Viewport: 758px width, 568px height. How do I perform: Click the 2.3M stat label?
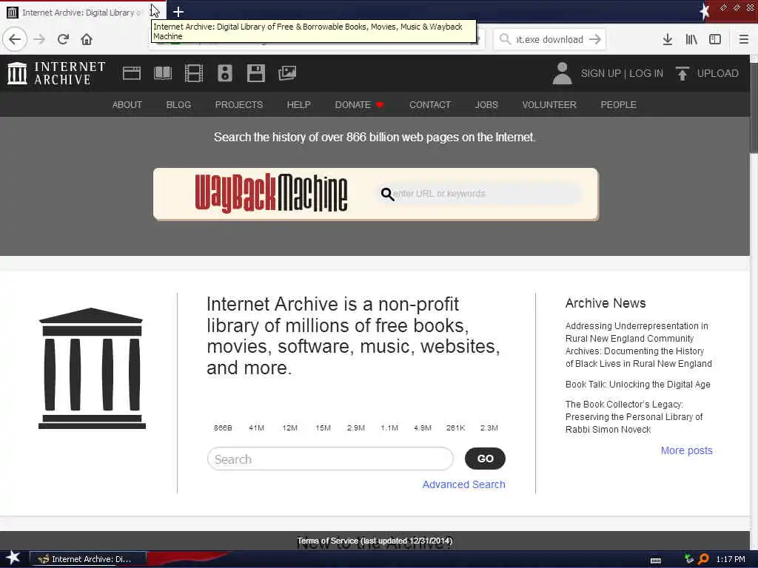pyautogui.click(x=489, y=428)
